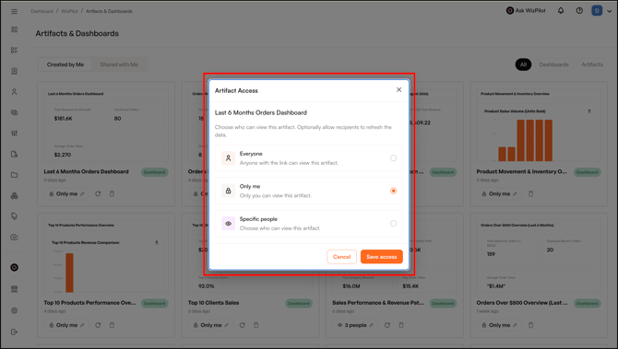Open the tag icon in the sidebar

[x=14, y=216]
